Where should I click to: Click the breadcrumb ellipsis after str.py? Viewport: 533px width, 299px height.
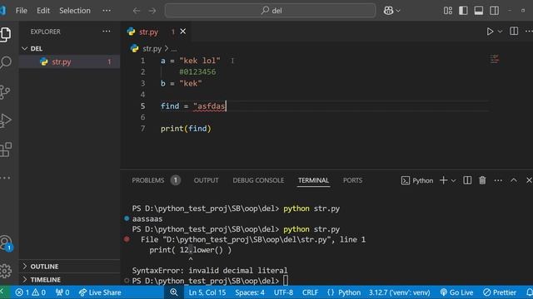(x=174, y=49)
